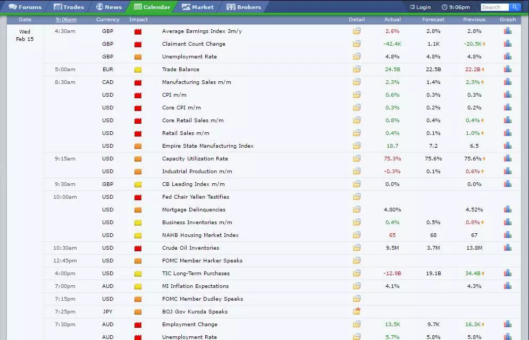
Task: Click the underlined 9:06pm time header
Action: (x=66, y=20)
